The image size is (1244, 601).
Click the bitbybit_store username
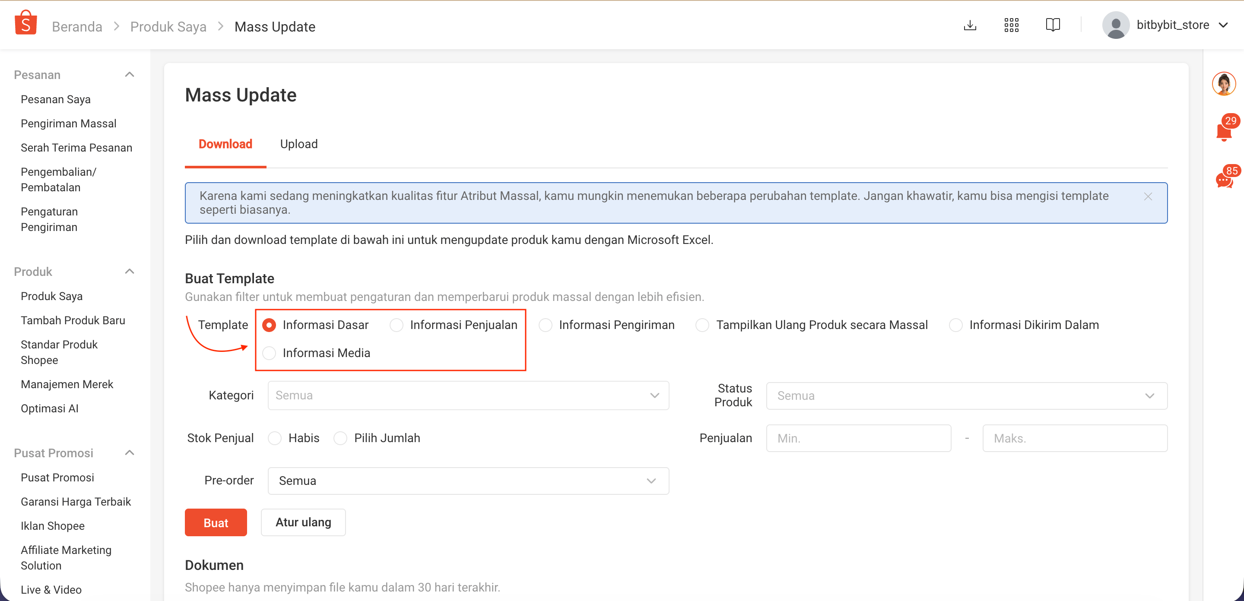click(x=1173, y=25)
